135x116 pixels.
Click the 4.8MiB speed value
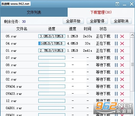[x=72, y=43]
